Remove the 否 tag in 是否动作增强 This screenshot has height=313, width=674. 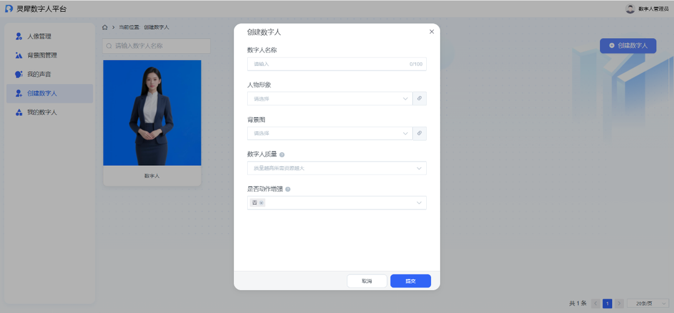tap(261, 203)
